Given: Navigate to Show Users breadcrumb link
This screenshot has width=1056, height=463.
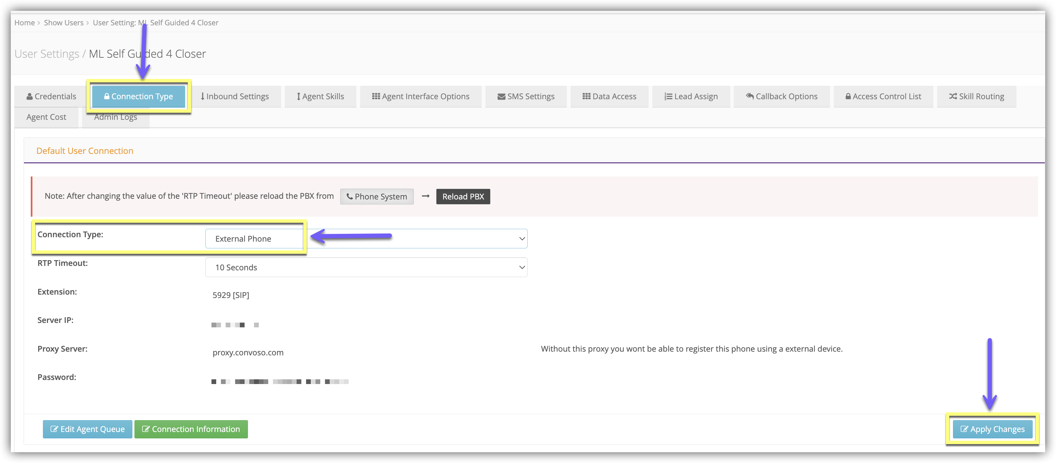Looking at the screenshot, I should (x=64, y=23).
